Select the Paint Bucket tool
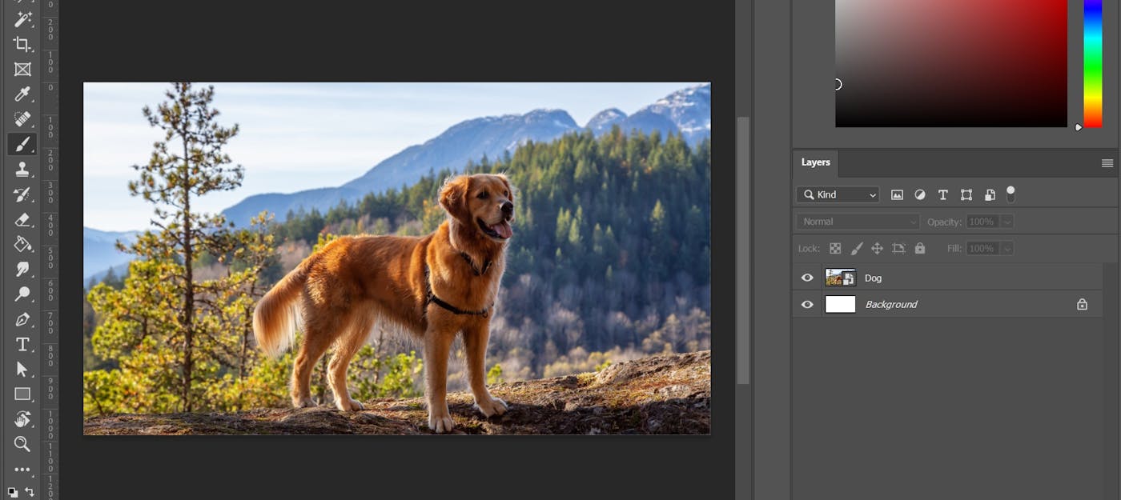The width and height of the screenshot is (1121, 500). click(22, 244)
